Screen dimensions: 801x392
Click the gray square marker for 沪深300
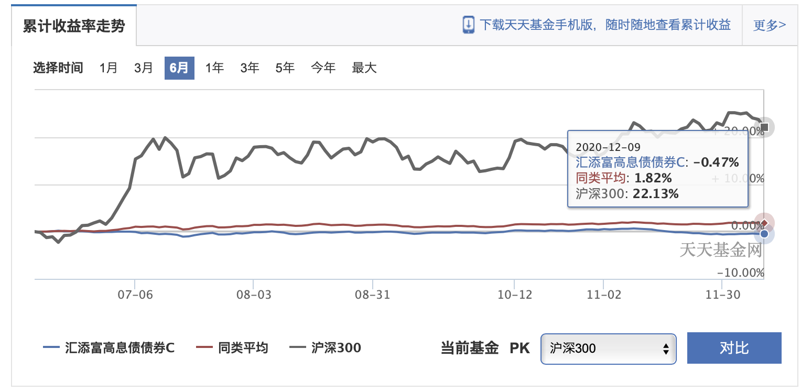click(x=764, y=127)
